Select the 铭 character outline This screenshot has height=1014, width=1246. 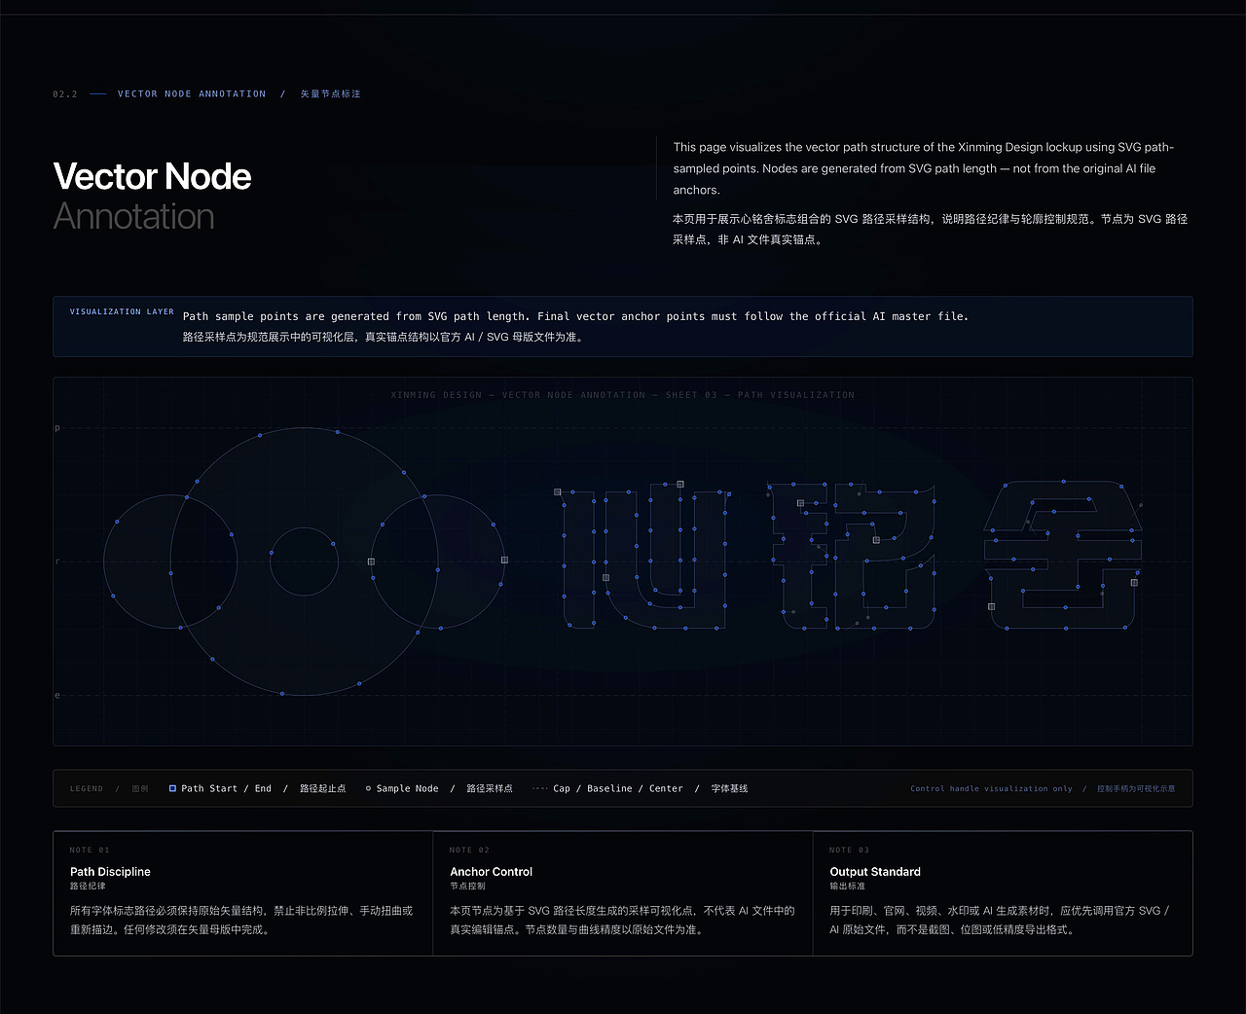click(852, 556)
